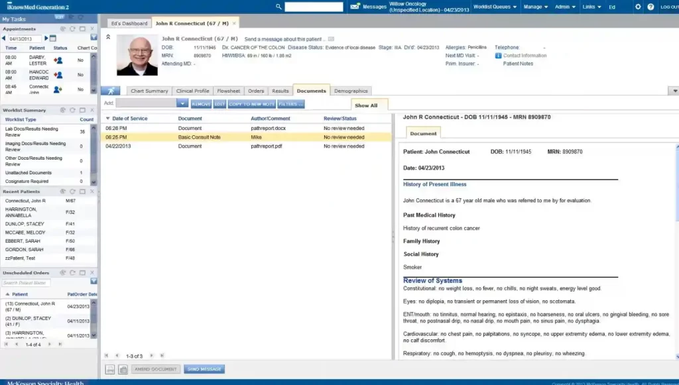
Task: Click the SEND MESSAGE button
Action: tap(203, 368)
